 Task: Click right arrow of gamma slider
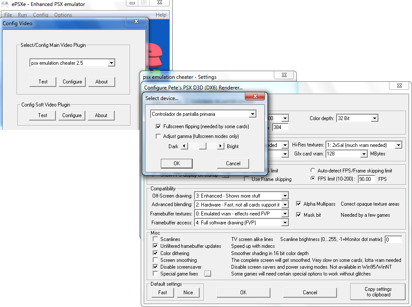[x=221, y=146]
